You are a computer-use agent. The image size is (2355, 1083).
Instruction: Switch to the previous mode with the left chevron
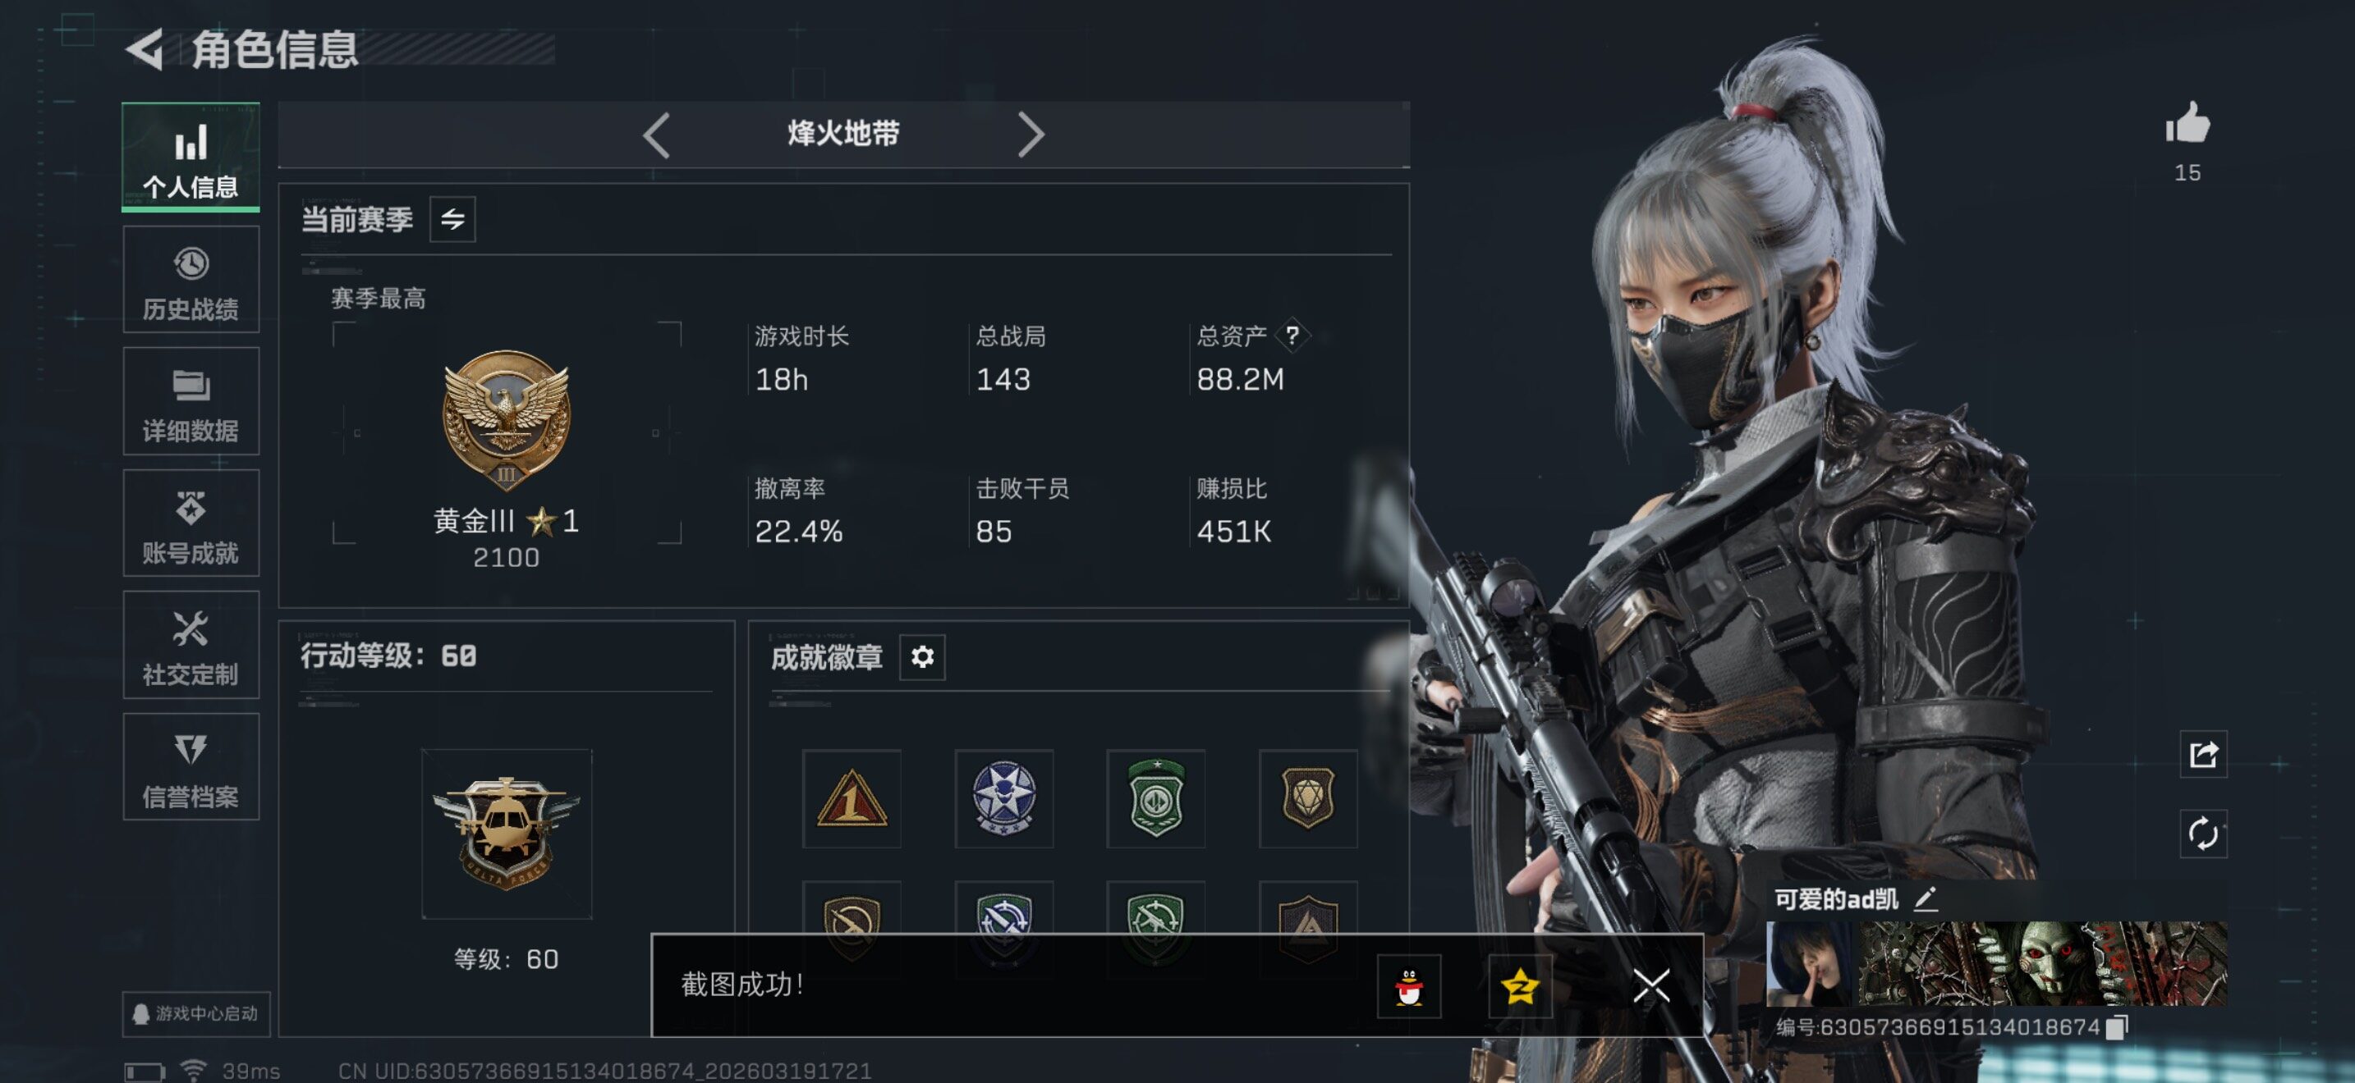655,135
